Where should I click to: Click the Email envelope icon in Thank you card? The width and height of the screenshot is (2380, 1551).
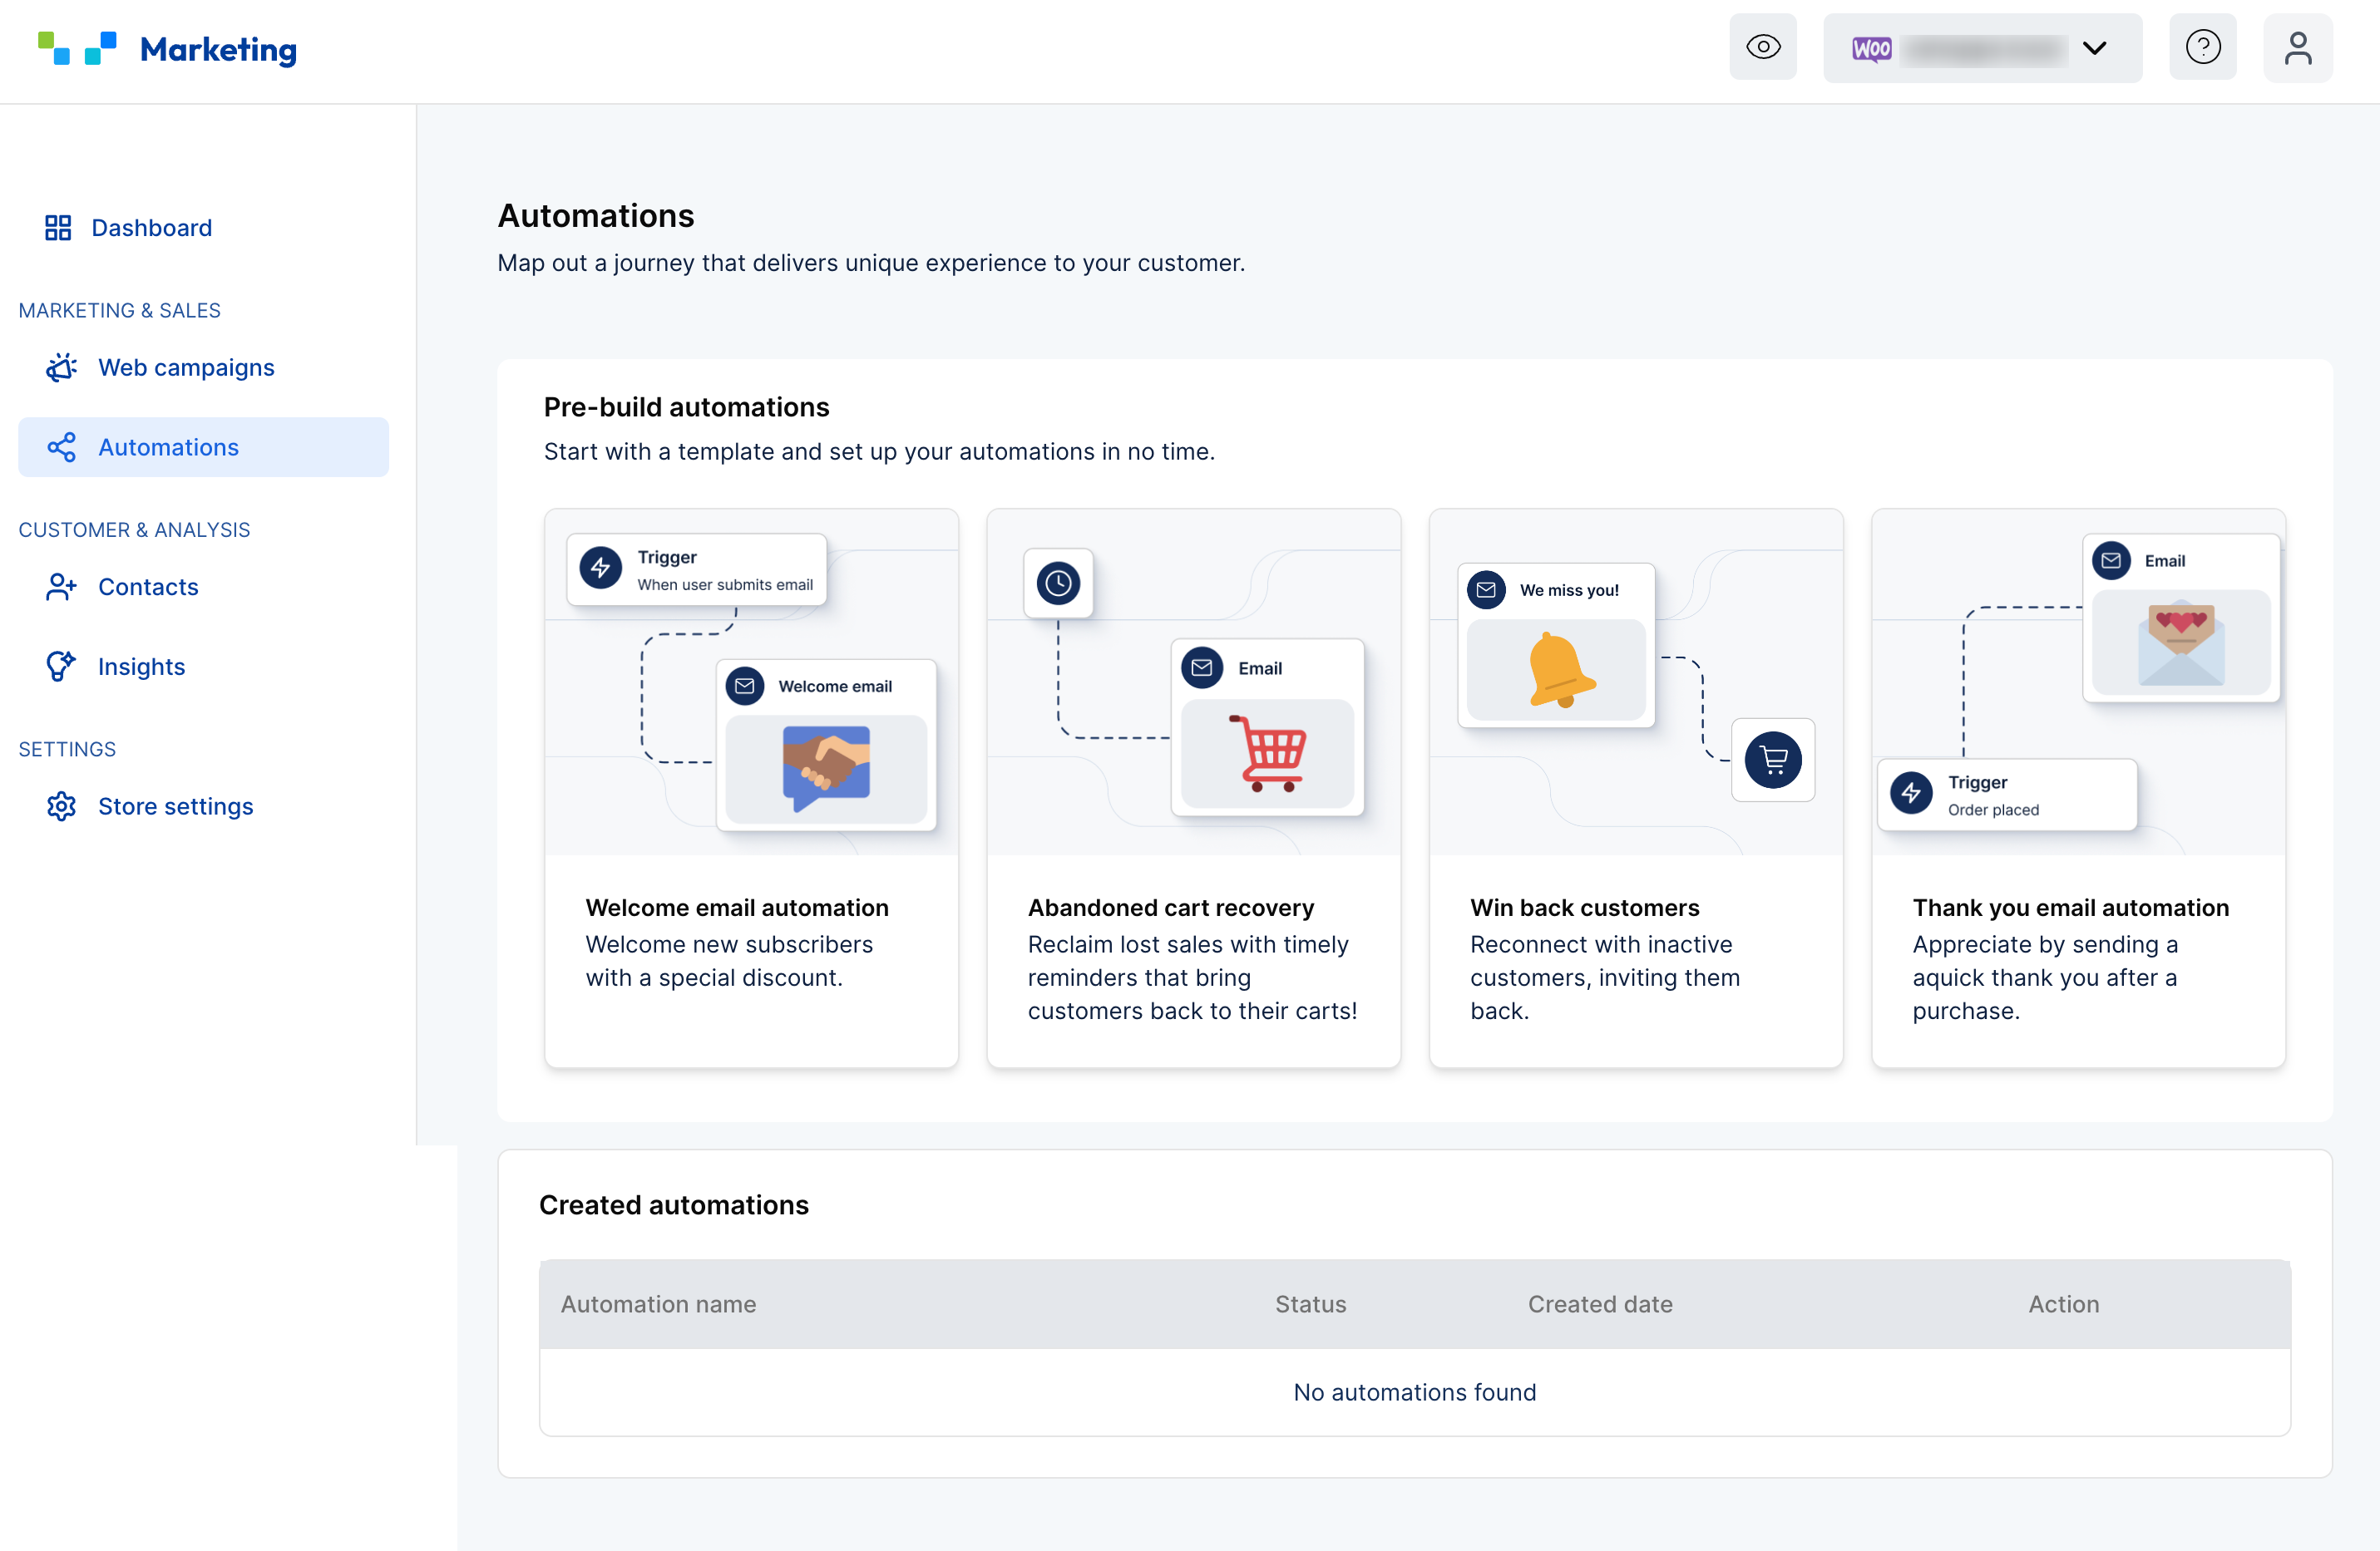[2111, 561]
